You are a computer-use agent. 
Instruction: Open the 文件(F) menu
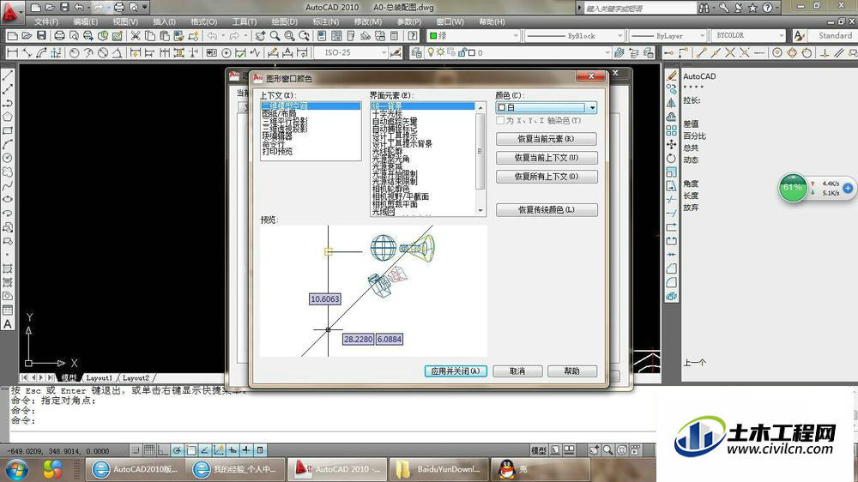pyautogui.click(x=46, y=22)
